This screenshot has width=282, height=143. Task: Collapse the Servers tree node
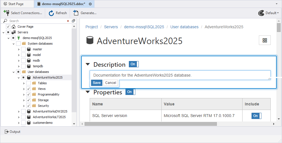pos(3,32)
